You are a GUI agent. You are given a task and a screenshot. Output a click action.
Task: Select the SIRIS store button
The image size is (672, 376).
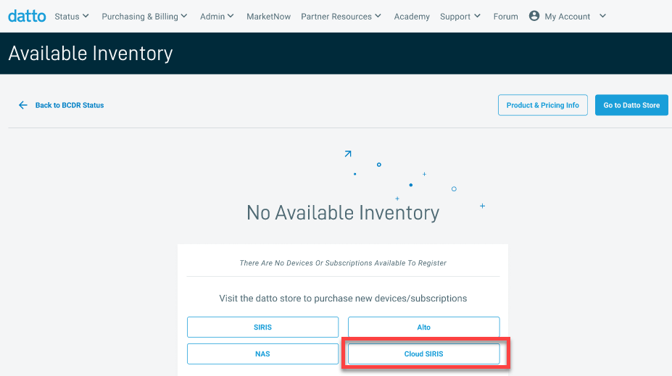pos(262,327)
